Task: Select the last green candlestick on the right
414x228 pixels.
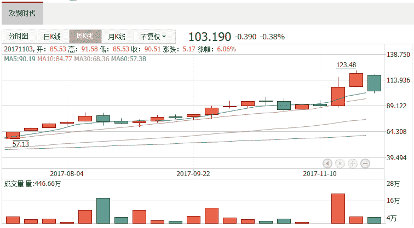Action: pos(375,83)
